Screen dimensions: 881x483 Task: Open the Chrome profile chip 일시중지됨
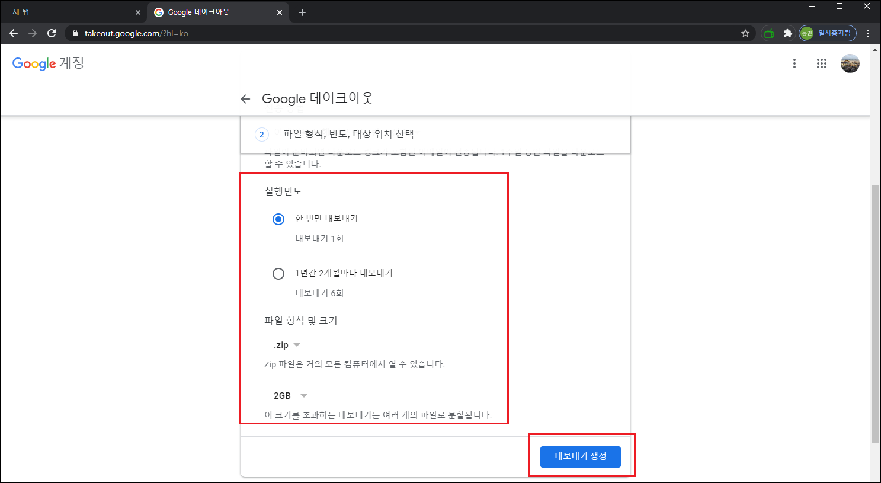click(827, 33)
